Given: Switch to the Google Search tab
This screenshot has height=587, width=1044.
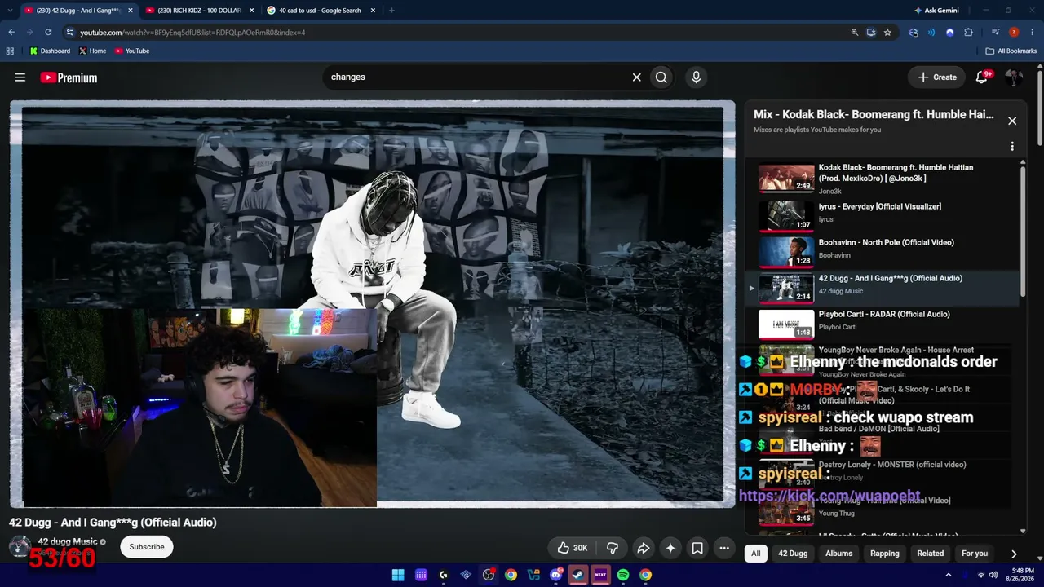Looking at the screenshot, I should coord(322,11).
